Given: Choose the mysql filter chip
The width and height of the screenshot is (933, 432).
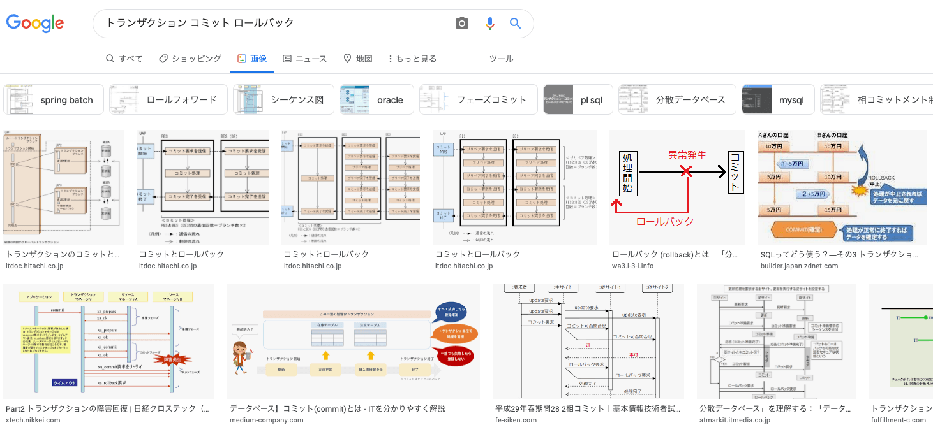Looking at the screenshot, I should [x=778, y=100].
